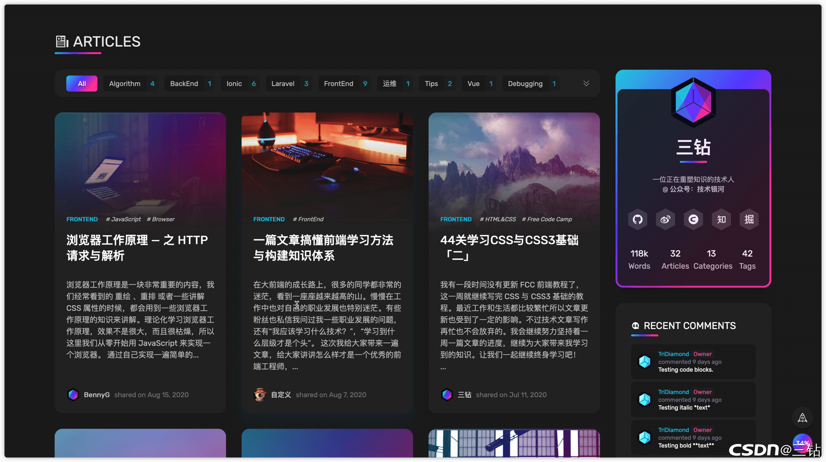Viewport: 826px width, 462px height.
Task: Open article 44关学习CSS与CSS3基础
Action: pos(509,248)
